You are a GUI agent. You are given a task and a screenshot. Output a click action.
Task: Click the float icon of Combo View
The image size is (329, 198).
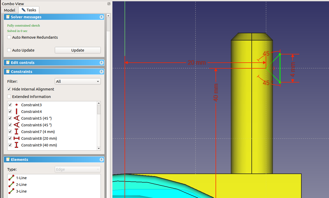[109, 4]
